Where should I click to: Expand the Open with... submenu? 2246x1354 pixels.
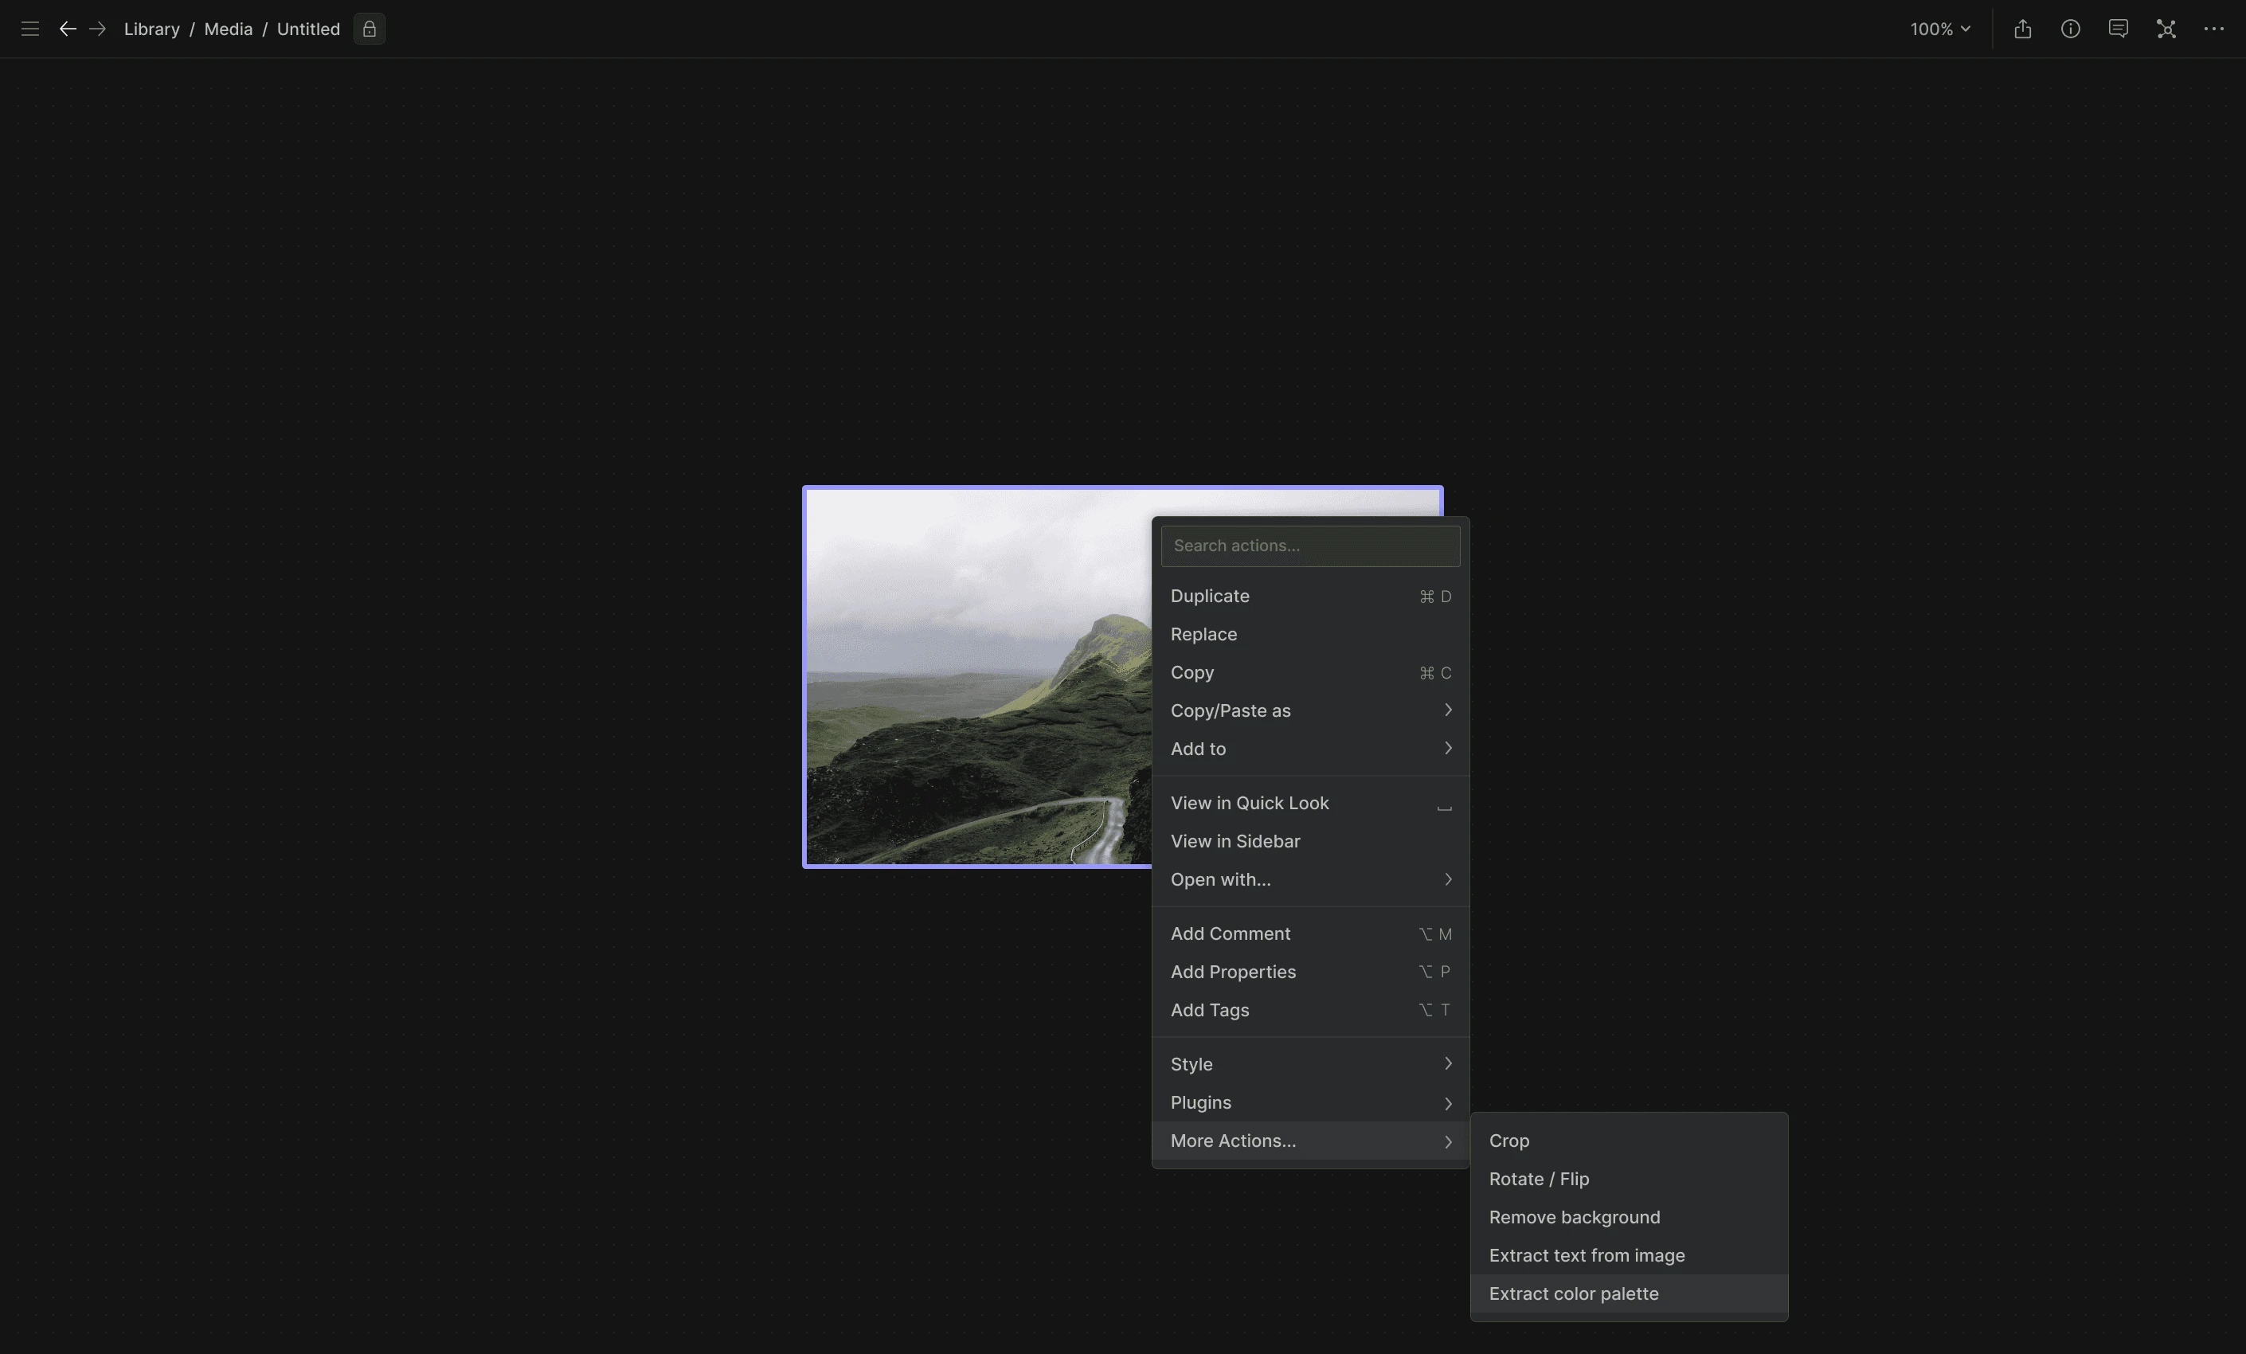pos(1310,880)
